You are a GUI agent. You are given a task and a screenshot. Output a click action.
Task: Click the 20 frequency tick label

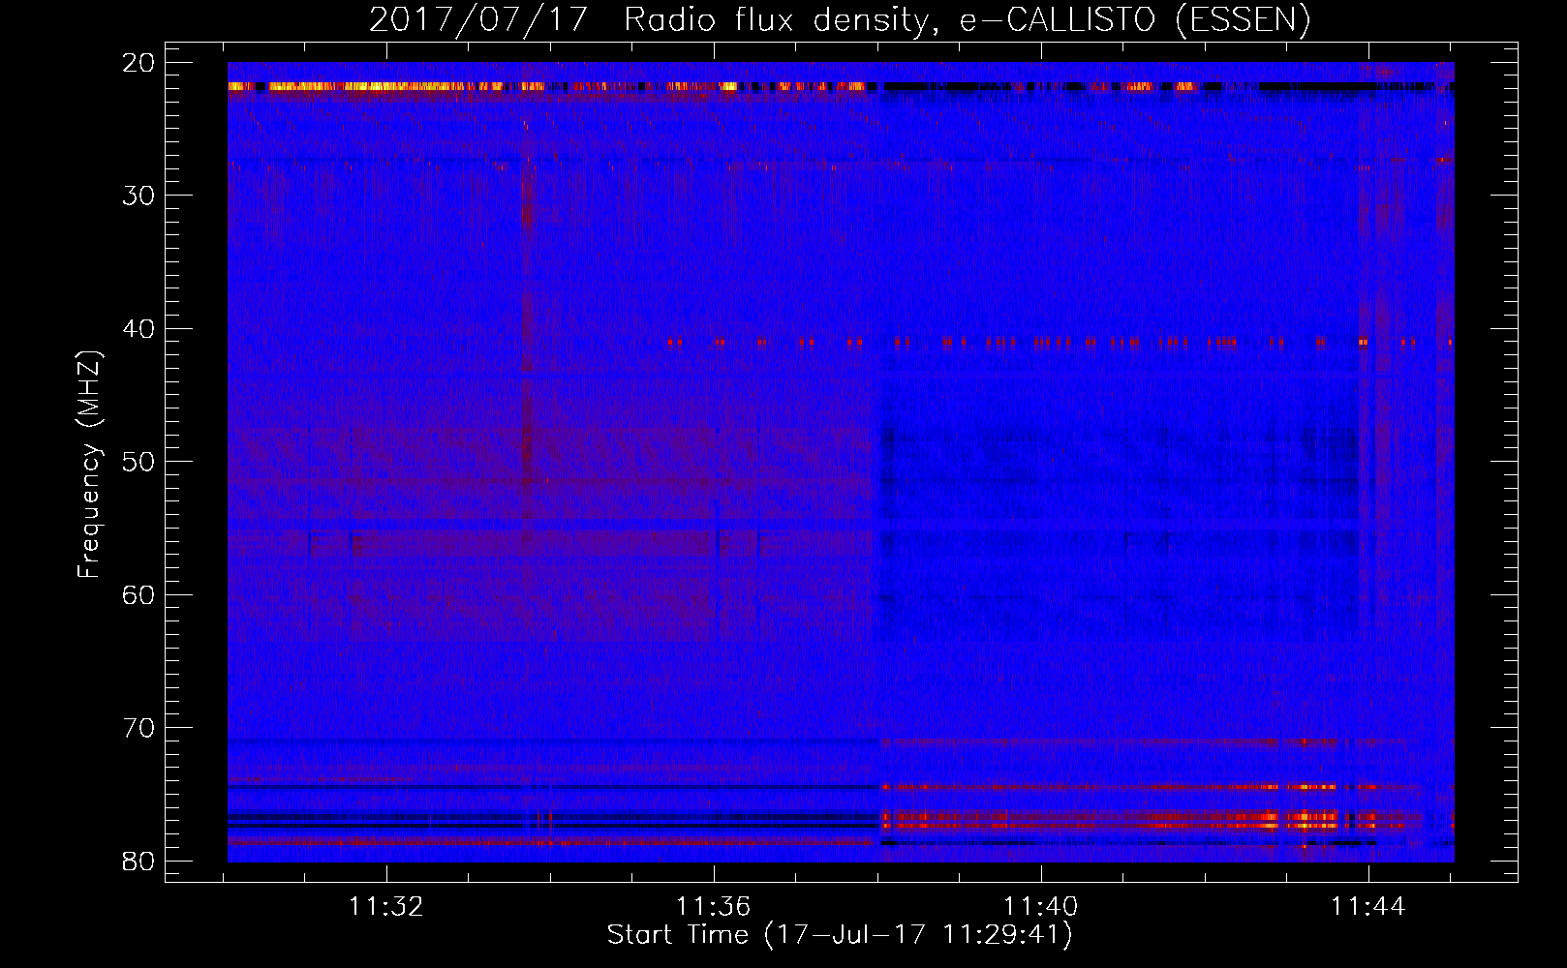[139, 63]
